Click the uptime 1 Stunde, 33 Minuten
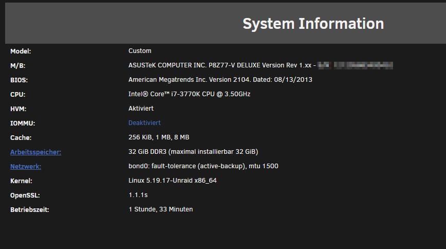 160,209
